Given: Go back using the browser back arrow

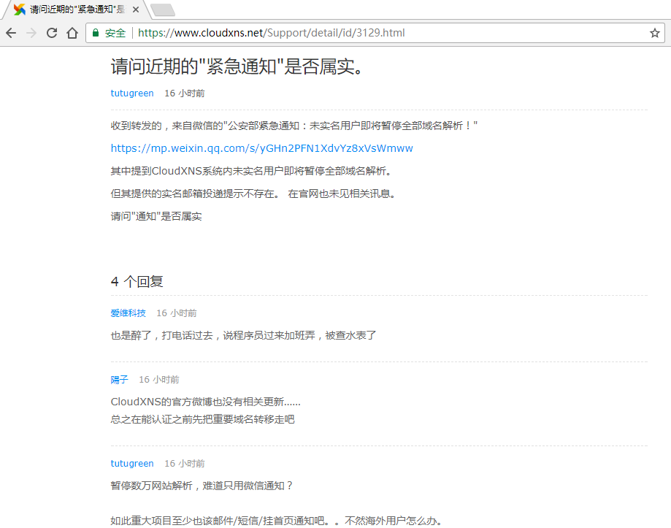Looking at the screenshot, I should coord(11,33).
